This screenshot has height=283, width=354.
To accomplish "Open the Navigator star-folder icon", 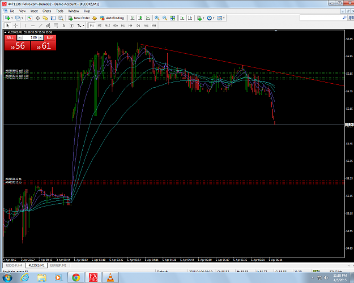I will pos(45,18).
